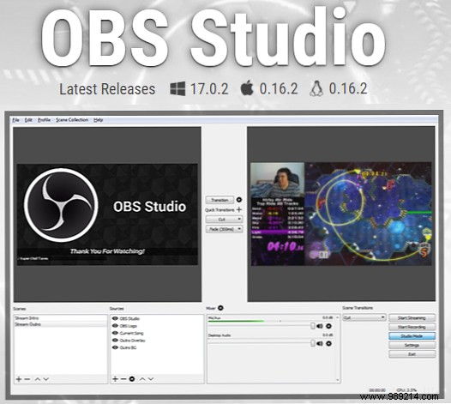Click the live program game preview
The width and height of the screenshot is (451, 404).
[341, 214]
